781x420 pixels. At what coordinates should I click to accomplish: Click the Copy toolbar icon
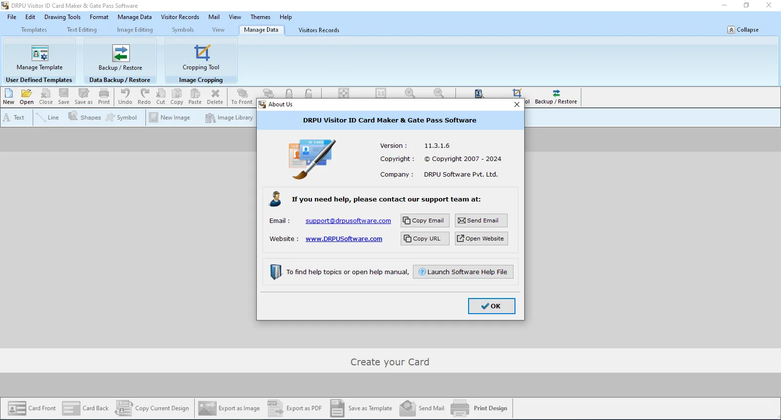(177, 97)
